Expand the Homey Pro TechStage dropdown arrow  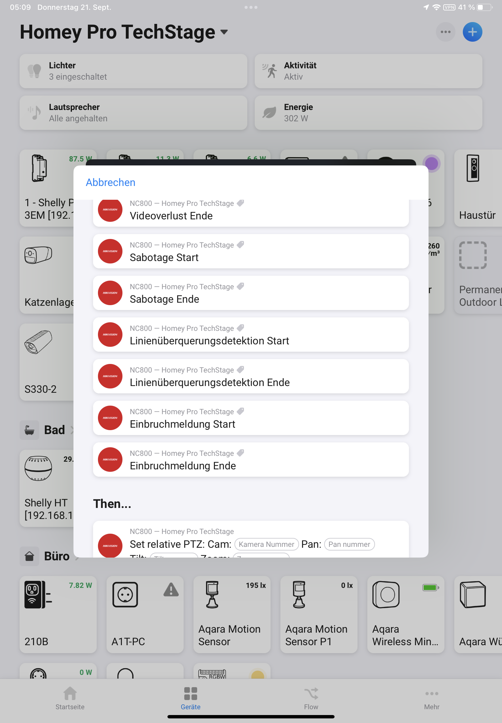pyautogui.click(x=224, y=32)
